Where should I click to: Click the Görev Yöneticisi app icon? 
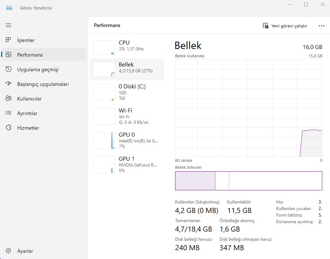[9, 8]
